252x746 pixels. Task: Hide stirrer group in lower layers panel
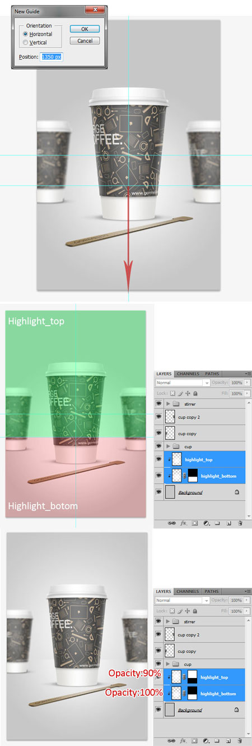(158, 621)
